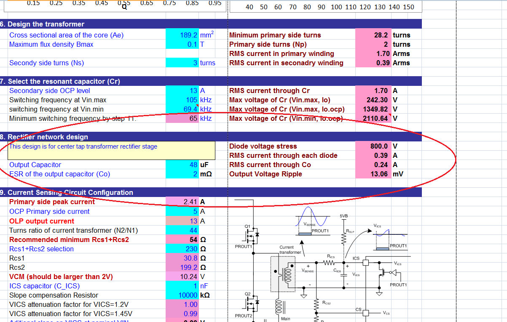This screenshot has width=507, height=322.
Task: Click the 'Rcs1+Rcs2 selection' label
Action: tap(41, 249)
